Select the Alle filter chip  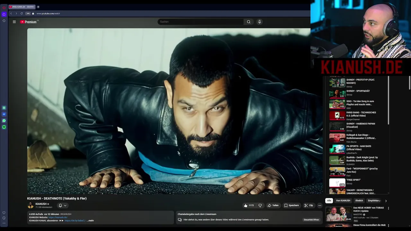[329, 201]
